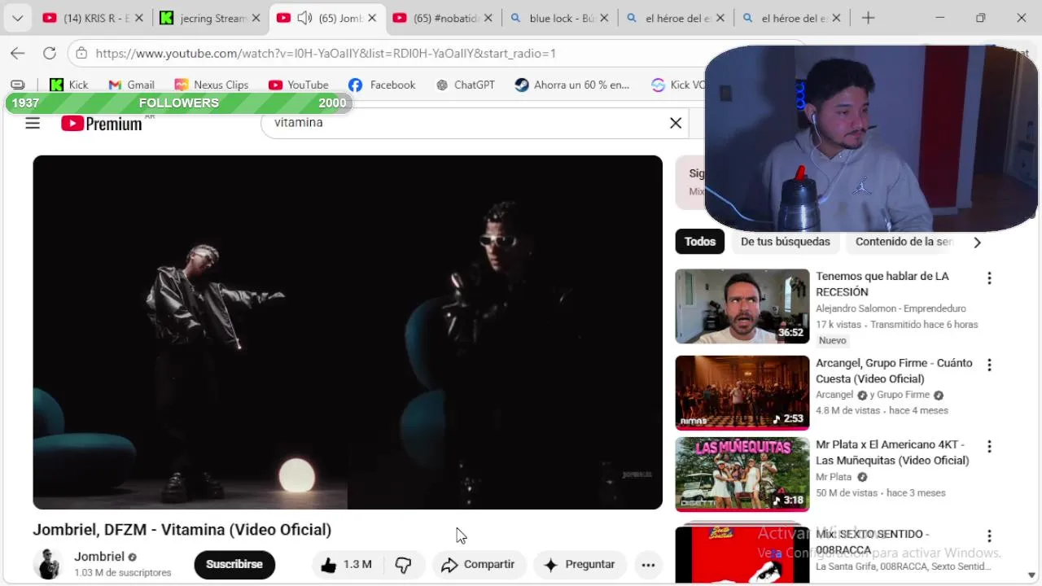Open options for LA RECESIÓN video
1042x586 pixels.
[x=989, y=278]
